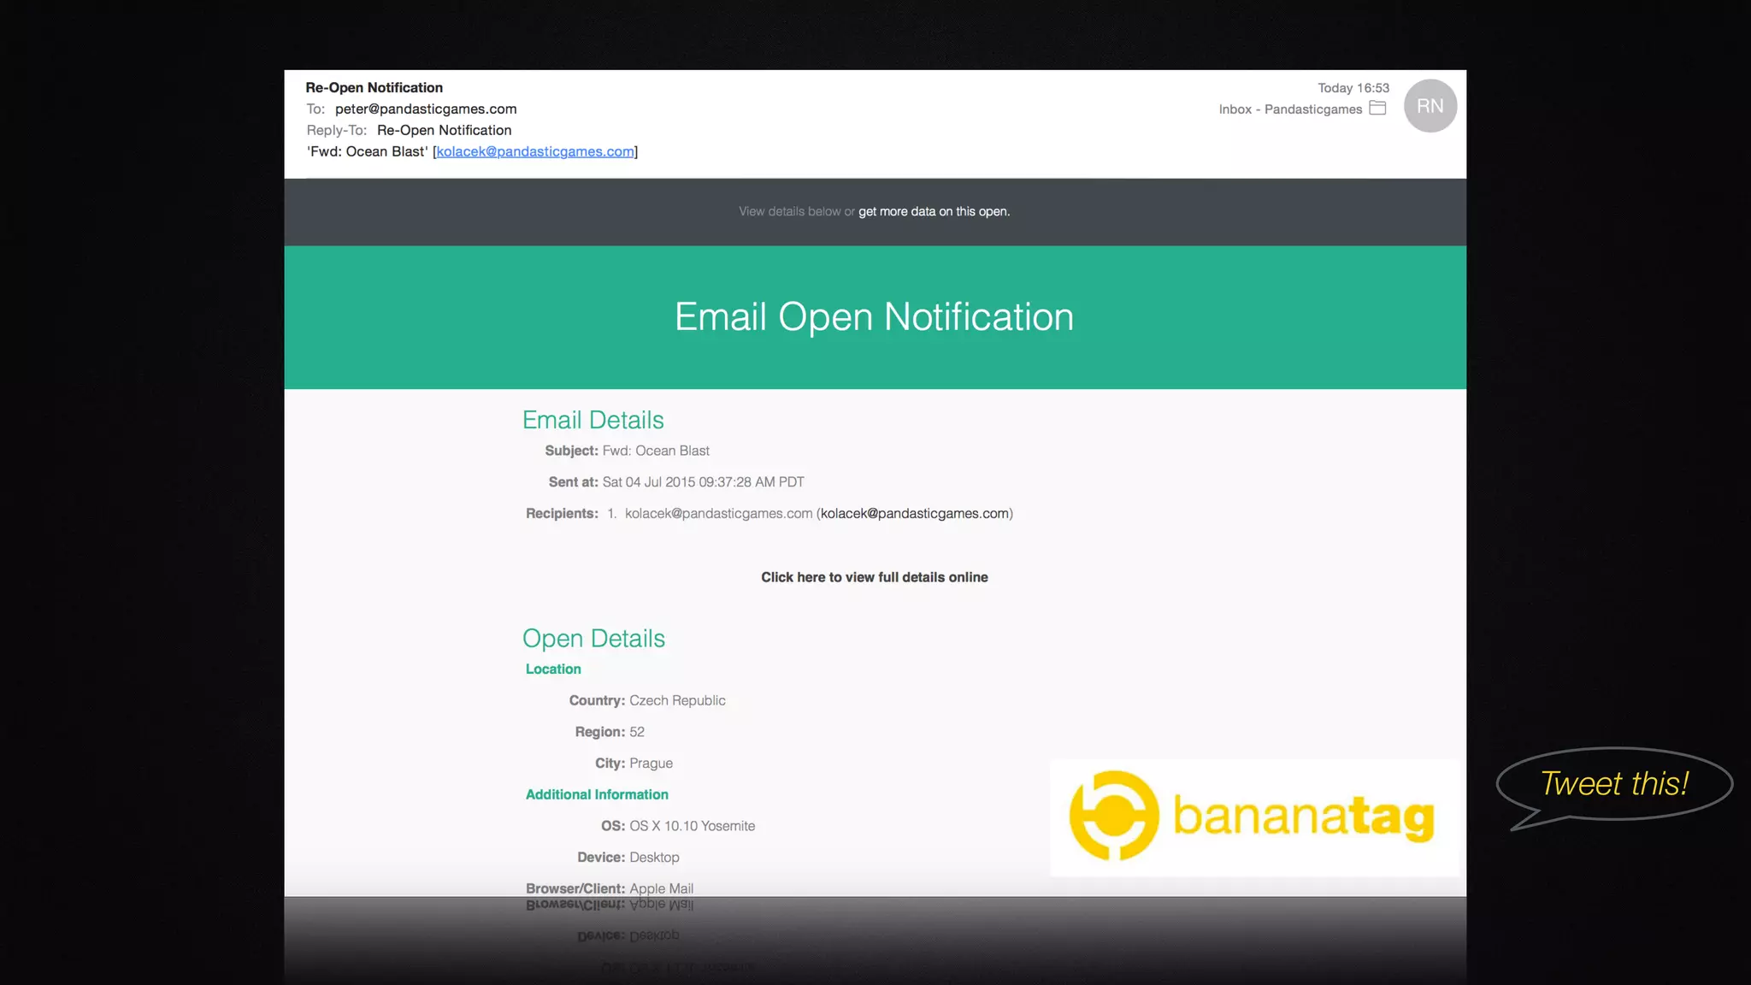Click the Inbox - Pandasticgames mailbox label
Screen dimensions: 1751x985
(1289, 109)
